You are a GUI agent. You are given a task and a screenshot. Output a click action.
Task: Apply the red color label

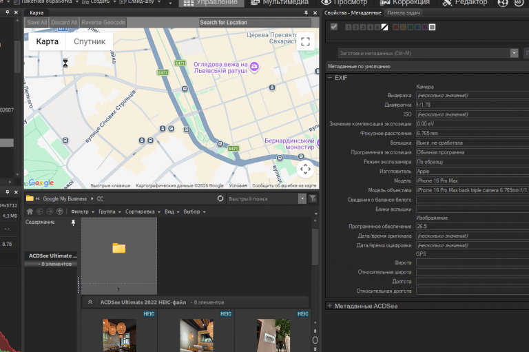(x=396, y=27)
